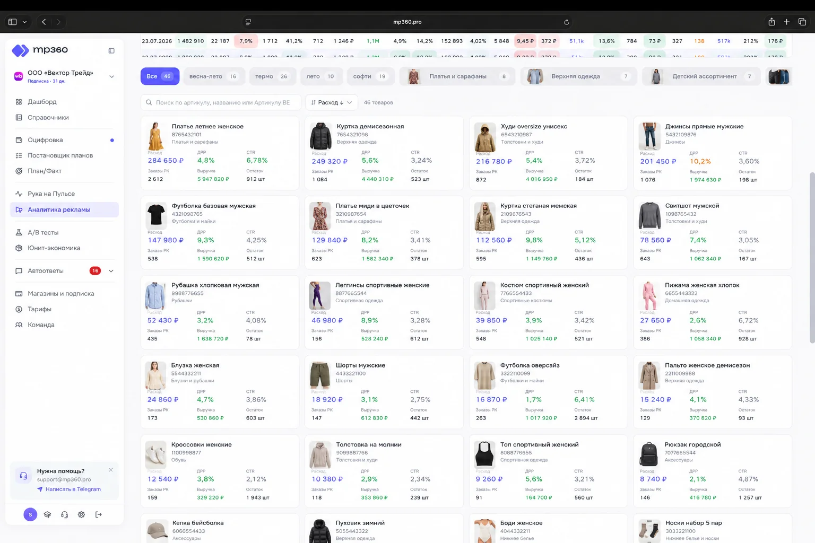Screen dimensions: 815x543
Task: Click the Рука на Пульсе pulse icon
Action: (x=19, y=194)
